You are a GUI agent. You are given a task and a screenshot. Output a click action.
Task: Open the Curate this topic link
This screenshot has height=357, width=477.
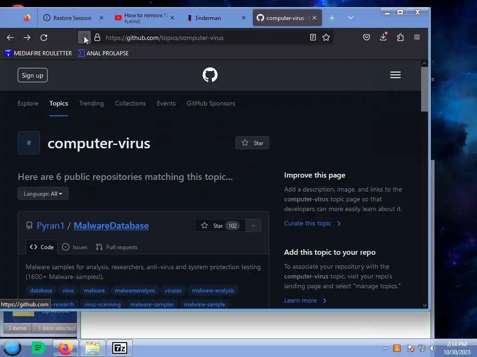coord(313,224)
